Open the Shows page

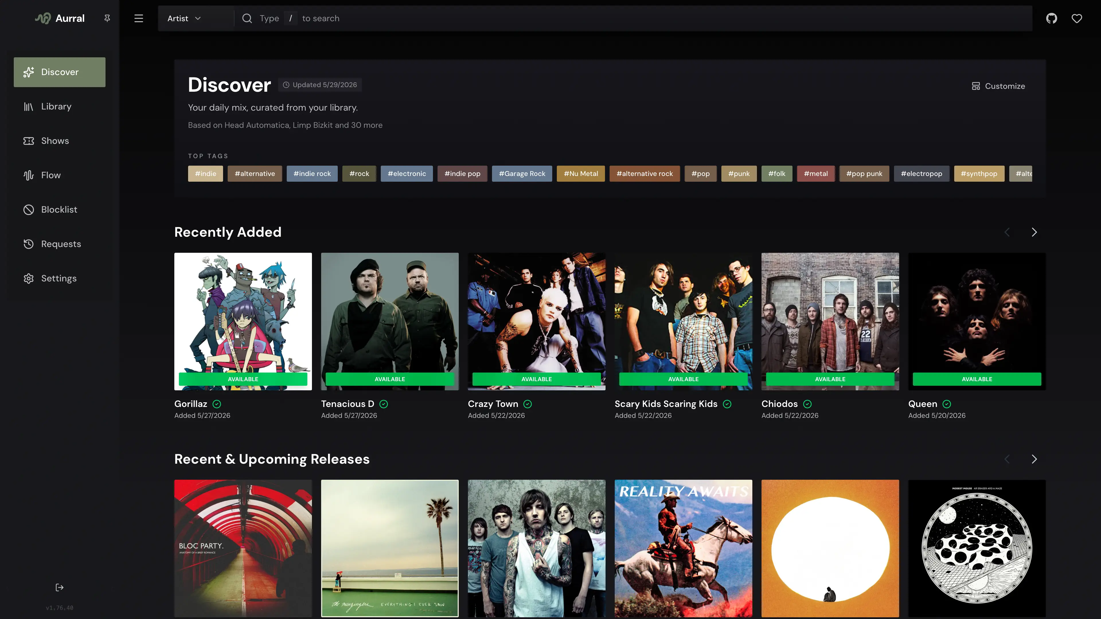(59, 141)
